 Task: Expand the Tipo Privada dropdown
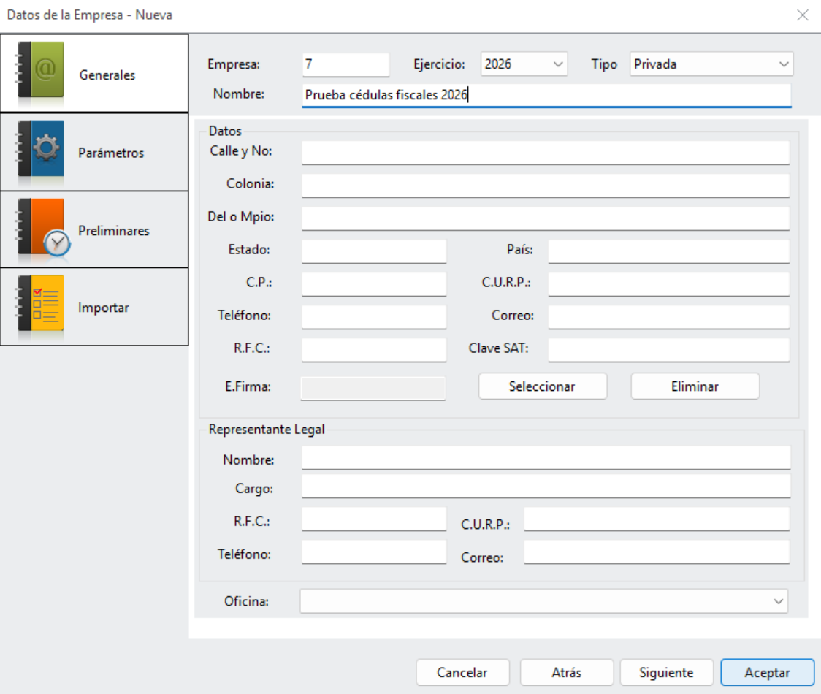(x=711, y=64)
